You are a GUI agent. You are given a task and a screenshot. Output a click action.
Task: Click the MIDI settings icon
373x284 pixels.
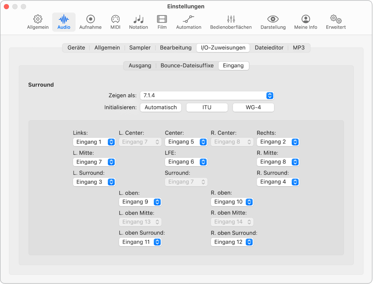tap(115, 22)
